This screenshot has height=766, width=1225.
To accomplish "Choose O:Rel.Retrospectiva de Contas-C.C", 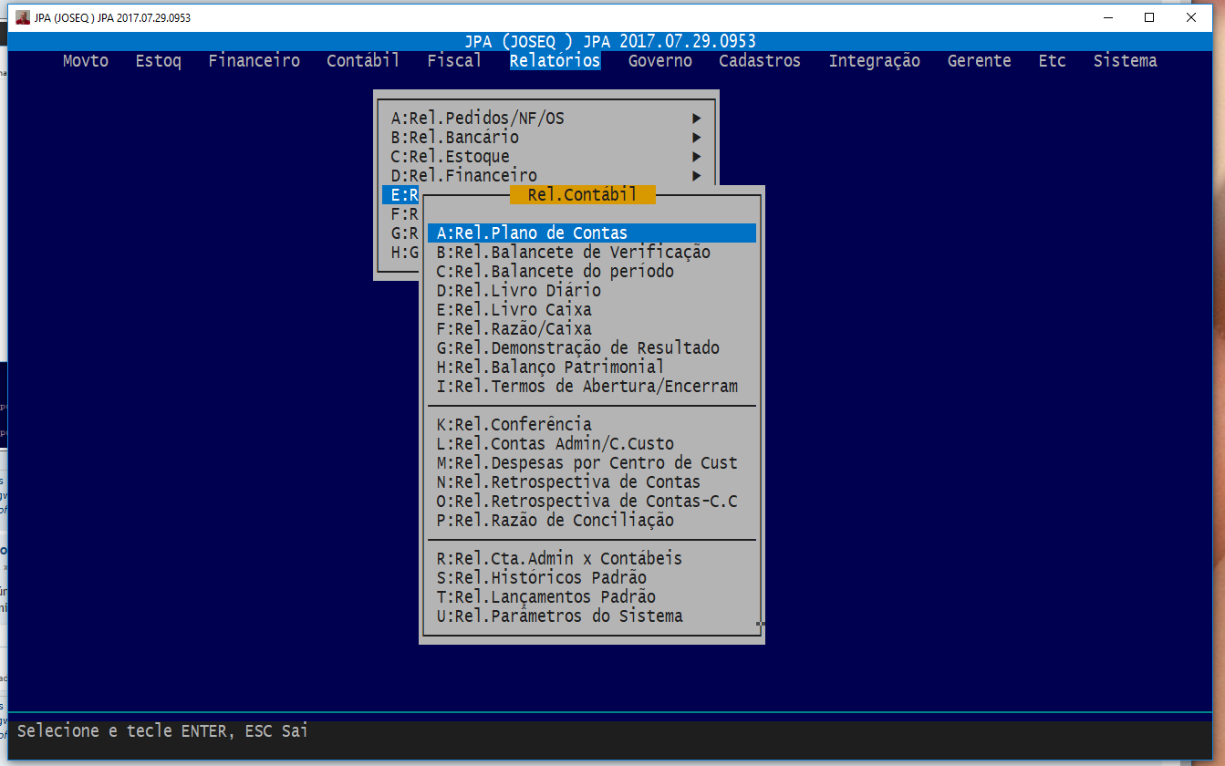I will point(592,502).
